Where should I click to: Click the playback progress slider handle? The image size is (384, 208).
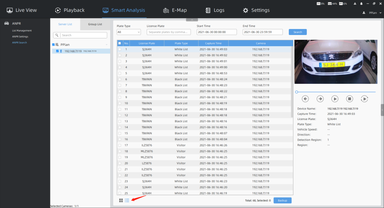tap(296, 92)
